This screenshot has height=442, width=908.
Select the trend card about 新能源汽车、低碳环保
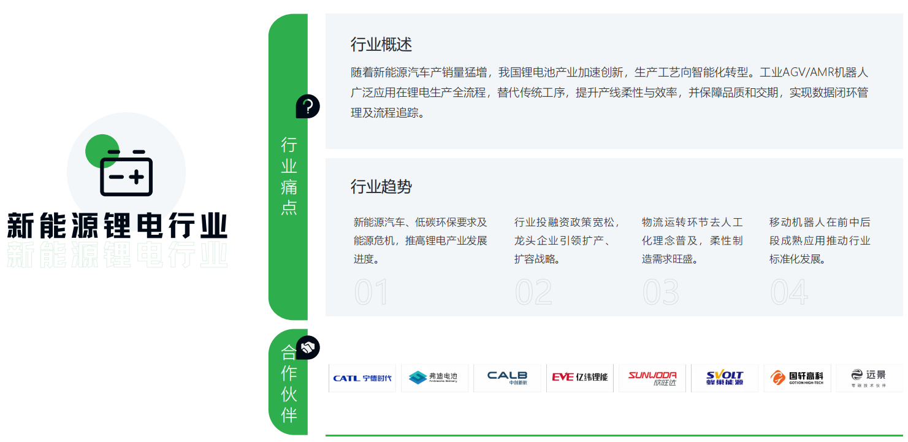421,240
